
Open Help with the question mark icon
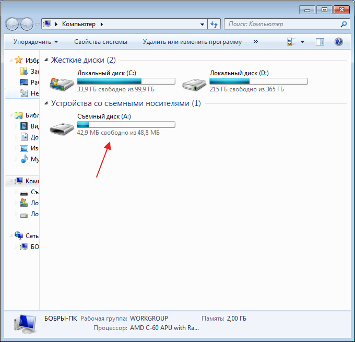[339, 42]
